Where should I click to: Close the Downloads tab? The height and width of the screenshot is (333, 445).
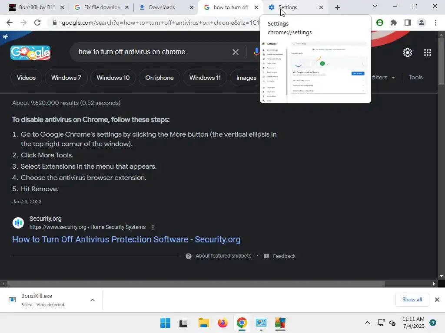[192, 7]
